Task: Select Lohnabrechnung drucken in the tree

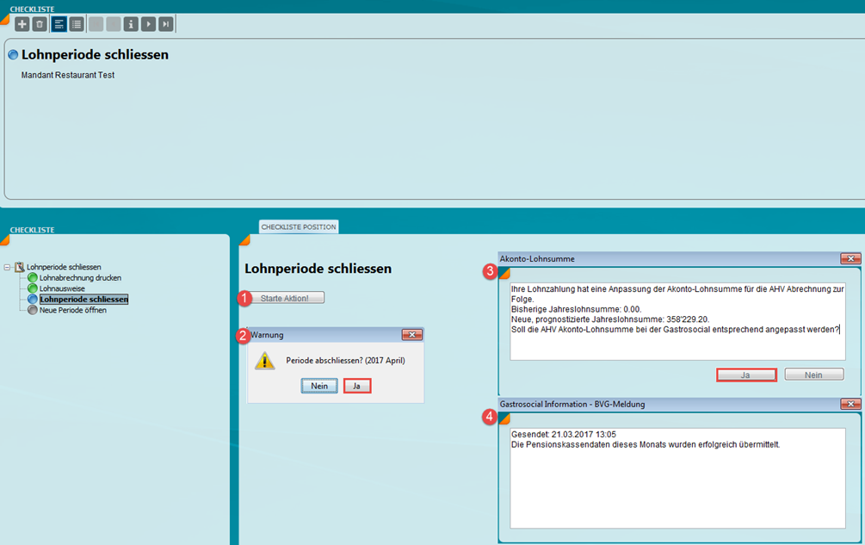Action: click(80, 278)
